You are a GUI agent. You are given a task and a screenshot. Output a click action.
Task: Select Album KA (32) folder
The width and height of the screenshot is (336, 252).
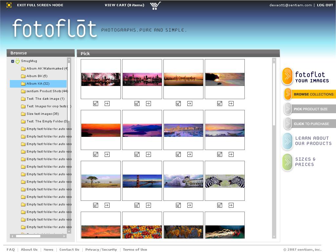click(x=38, y=84)
